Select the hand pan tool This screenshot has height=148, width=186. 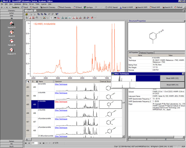pyautogui.click(x=37, y=18)
